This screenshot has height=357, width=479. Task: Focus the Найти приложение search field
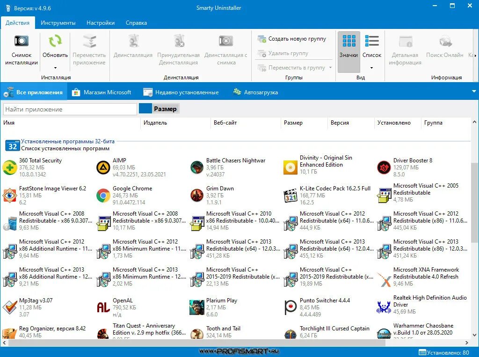(x=70, y=109)
